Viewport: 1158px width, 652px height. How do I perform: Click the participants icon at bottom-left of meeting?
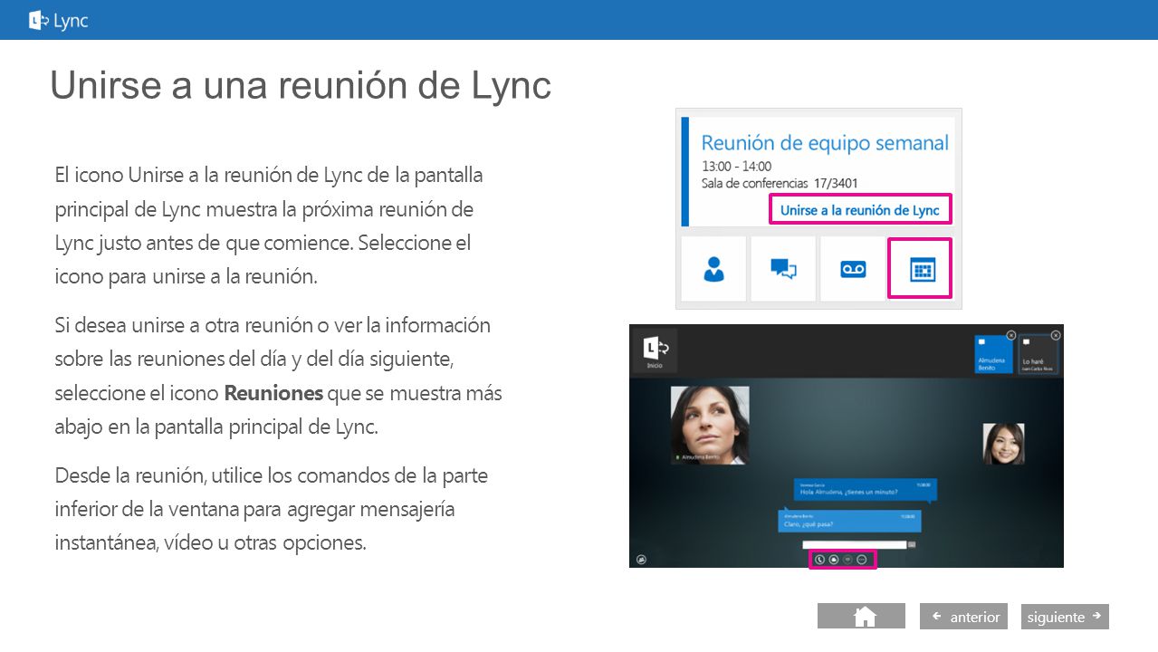[x=641, y=560]
